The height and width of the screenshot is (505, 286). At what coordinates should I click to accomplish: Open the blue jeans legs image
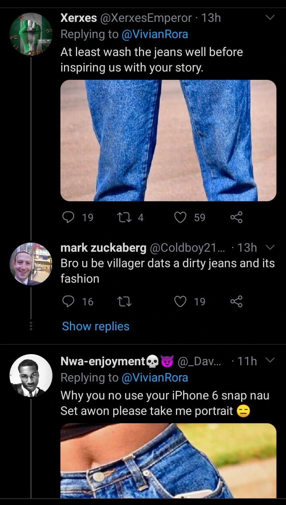(168, 141)
